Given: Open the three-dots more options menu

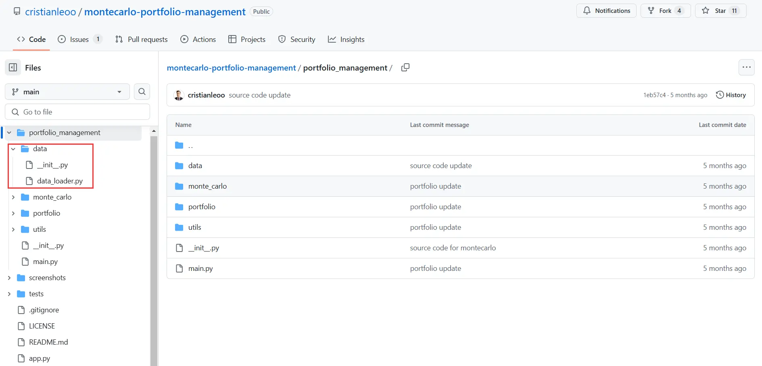Looking at the screenshot, I should click(746, 67).
